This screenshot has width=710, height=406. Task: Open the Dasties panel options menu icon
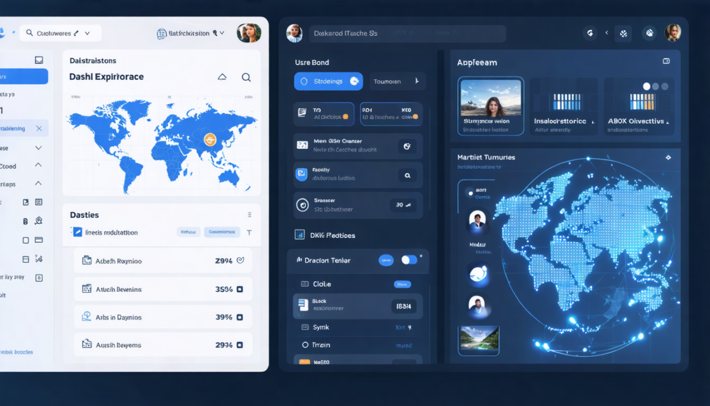click(x=249, y=215)
